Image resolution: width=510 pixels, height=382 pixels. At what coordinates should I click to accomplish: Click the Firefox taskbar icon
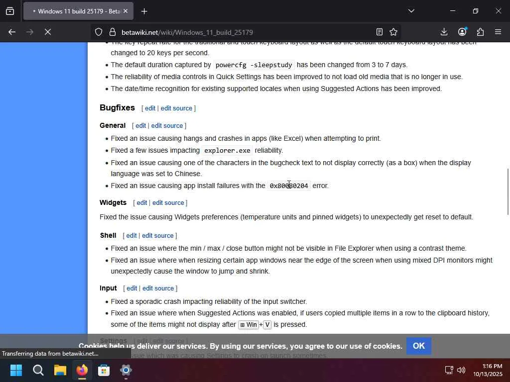pos(82,370)
